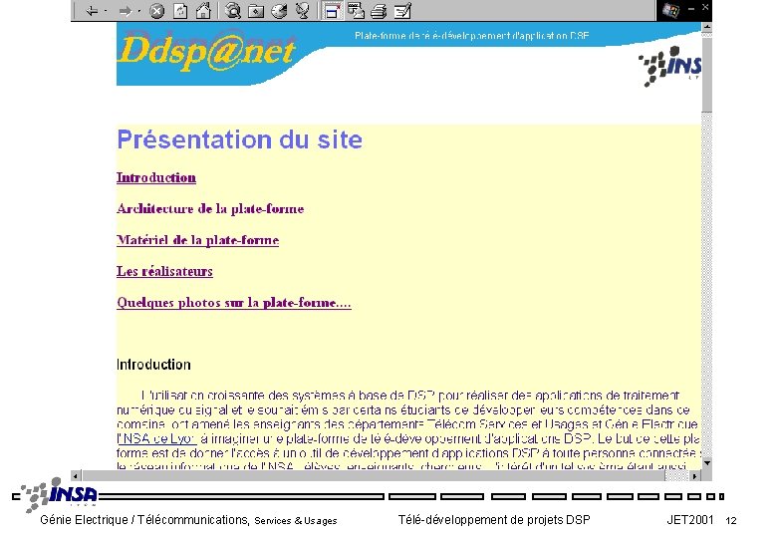This screenshot has width=777, height=538.
Task: Go to the Home page icon
Action: pos(203,10)
